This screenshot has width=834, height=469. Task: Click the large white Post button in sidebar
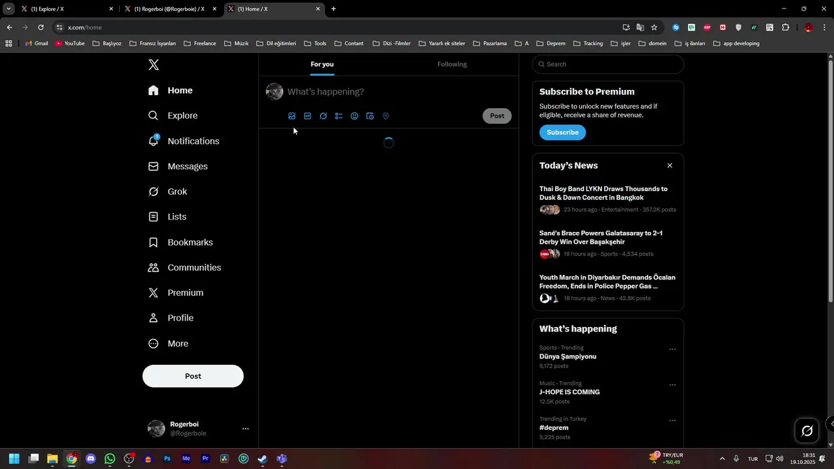pos(193,376)
